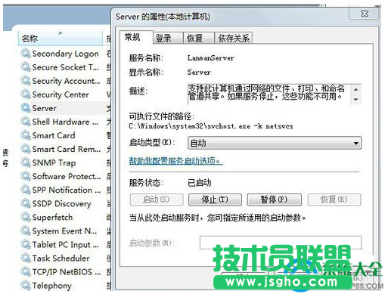Click the svchost.exe executable path text
Viewport: 385px width, 294px height.
[x=211, y=126]
